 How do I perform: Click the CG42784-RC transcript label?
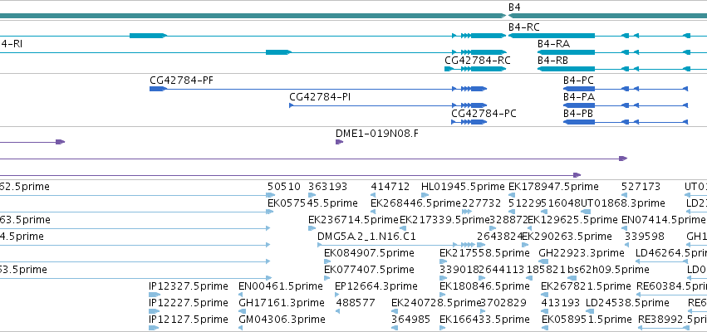click(478, 61)
